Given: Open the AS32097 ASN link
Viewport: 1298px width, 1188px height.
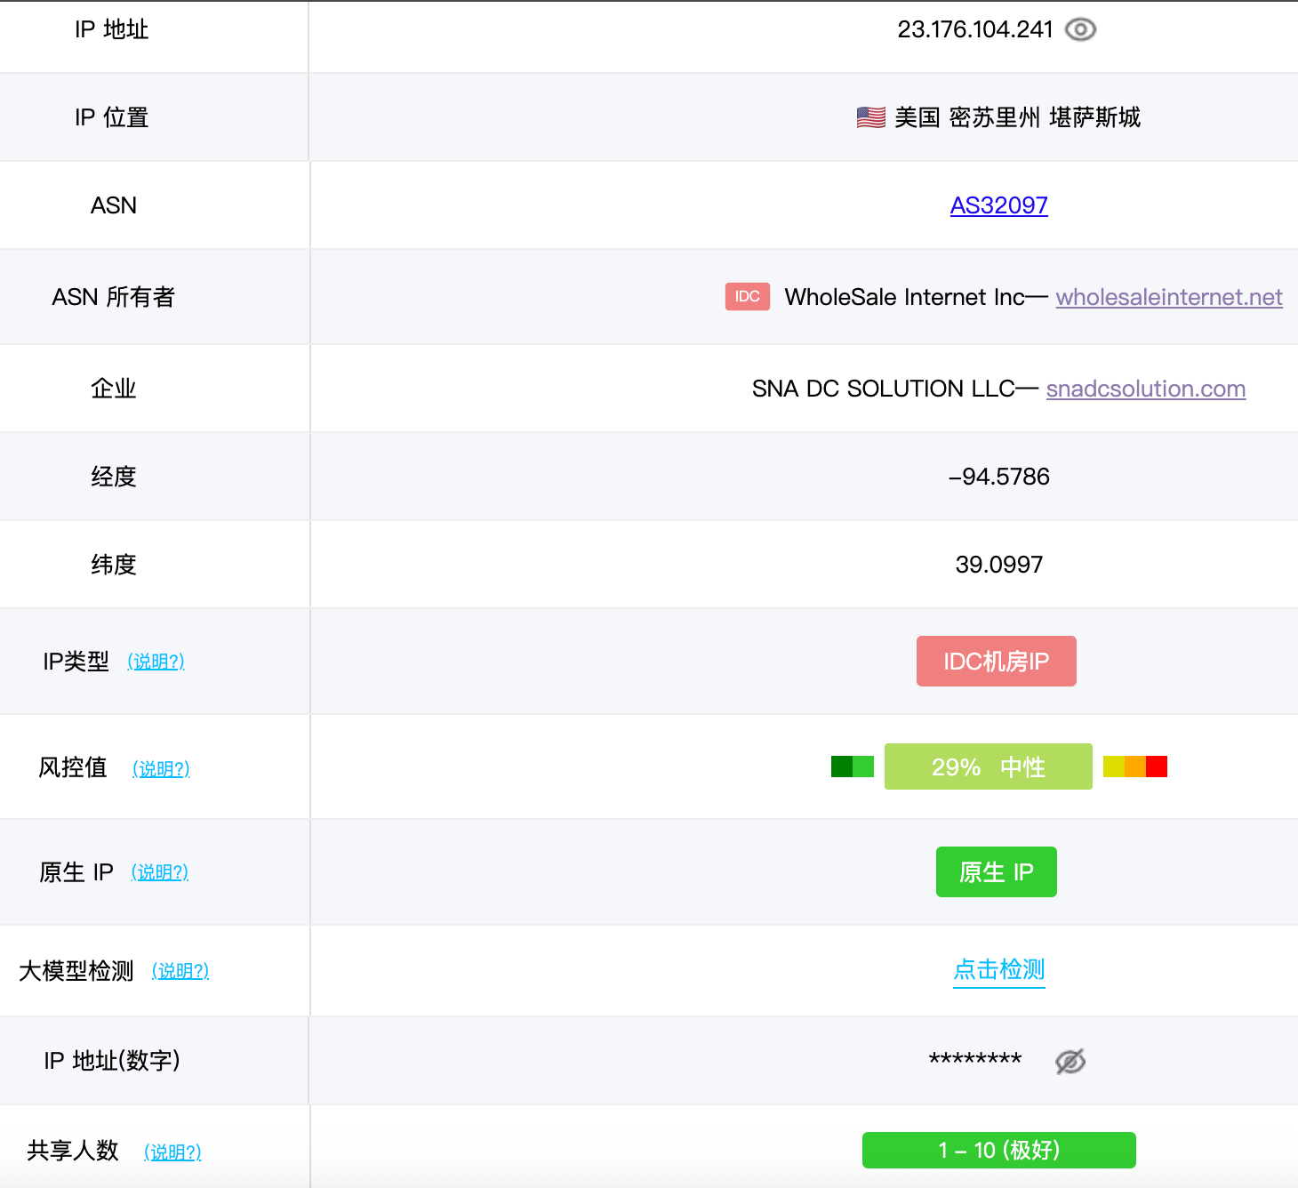Looking at the screenshot, I should [998, 205].
